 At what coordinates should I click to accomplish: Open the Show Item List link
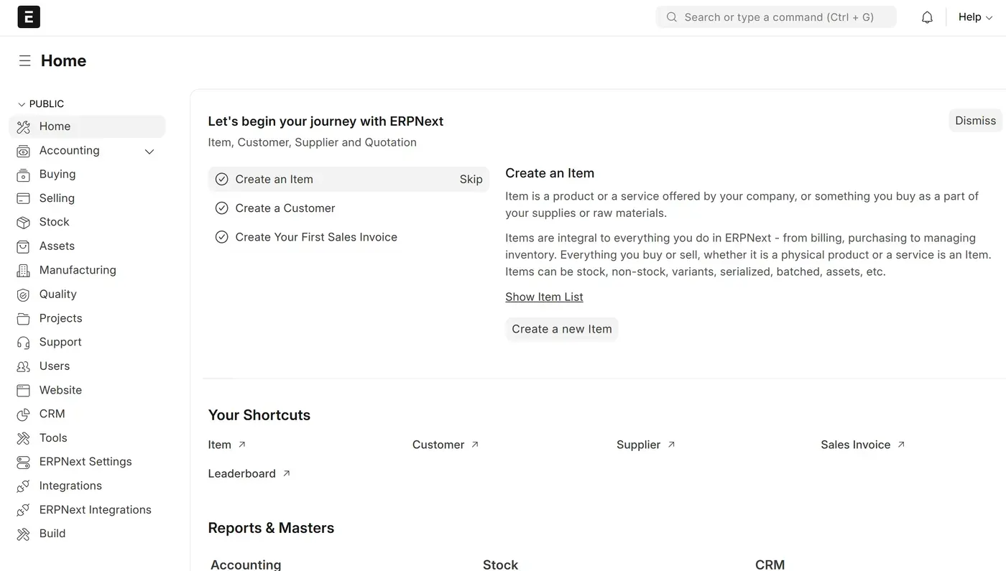click(x=544, y=297)
